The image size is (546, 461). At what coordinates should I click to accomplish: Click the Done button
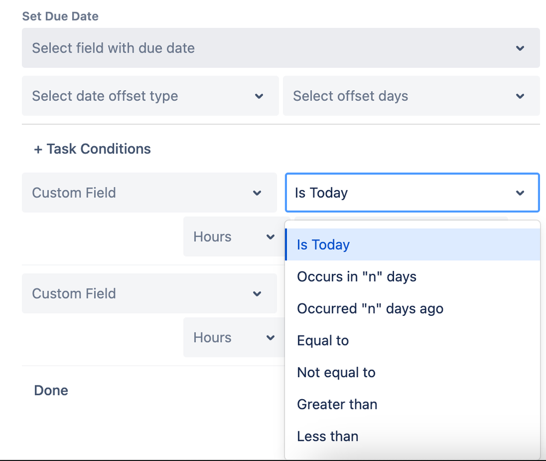pyautogui.click(x=51, y=390)
